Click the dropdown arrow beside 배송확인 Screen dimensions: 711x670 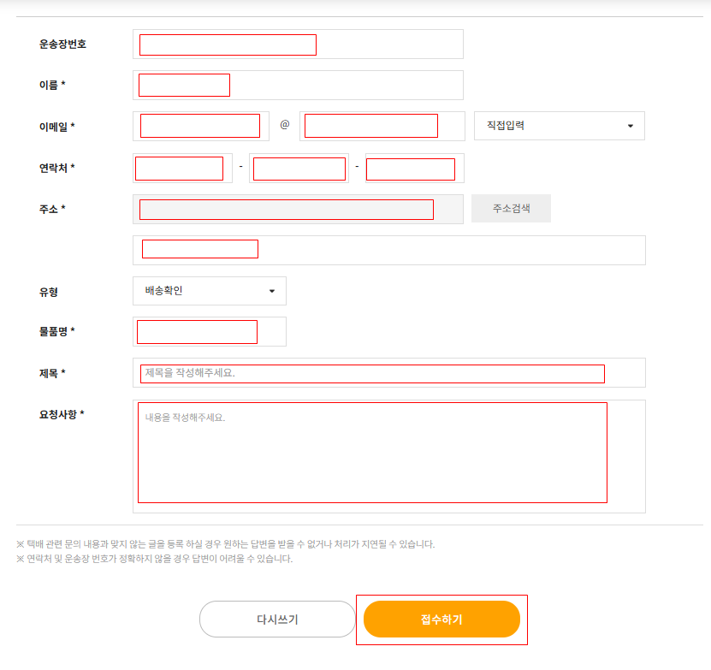274,290
